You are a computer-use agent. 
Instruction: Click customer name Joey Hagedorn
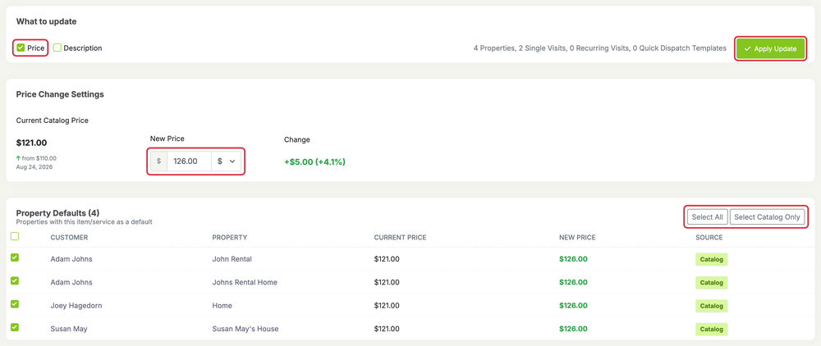tap(76, 305)
